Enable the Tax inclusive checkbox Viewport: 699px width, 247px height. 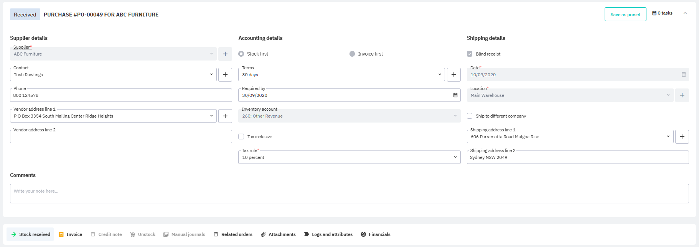coord(241,137)
